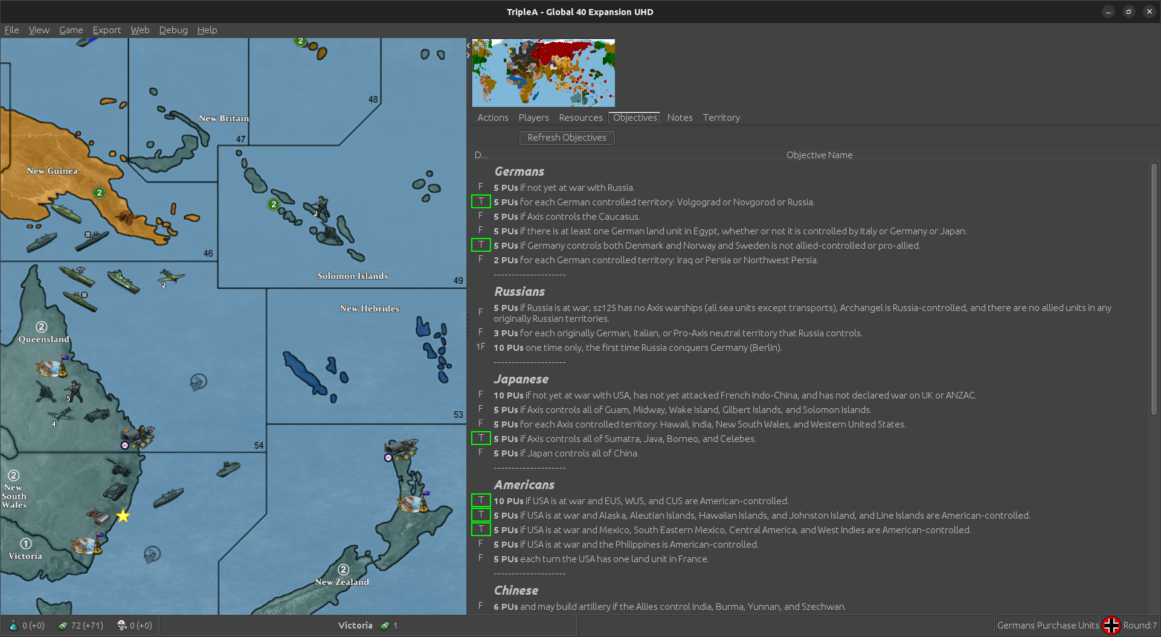This screenshot has width=1161, height=637.
Task: Switch to the Actions tab
Action: 493,118
